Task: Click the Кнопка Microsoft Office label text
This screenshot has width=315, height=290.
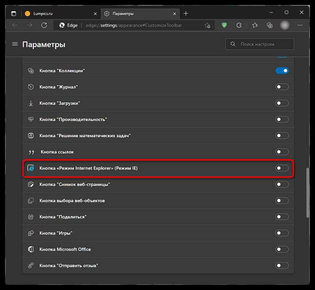Action: pos(65,249)
